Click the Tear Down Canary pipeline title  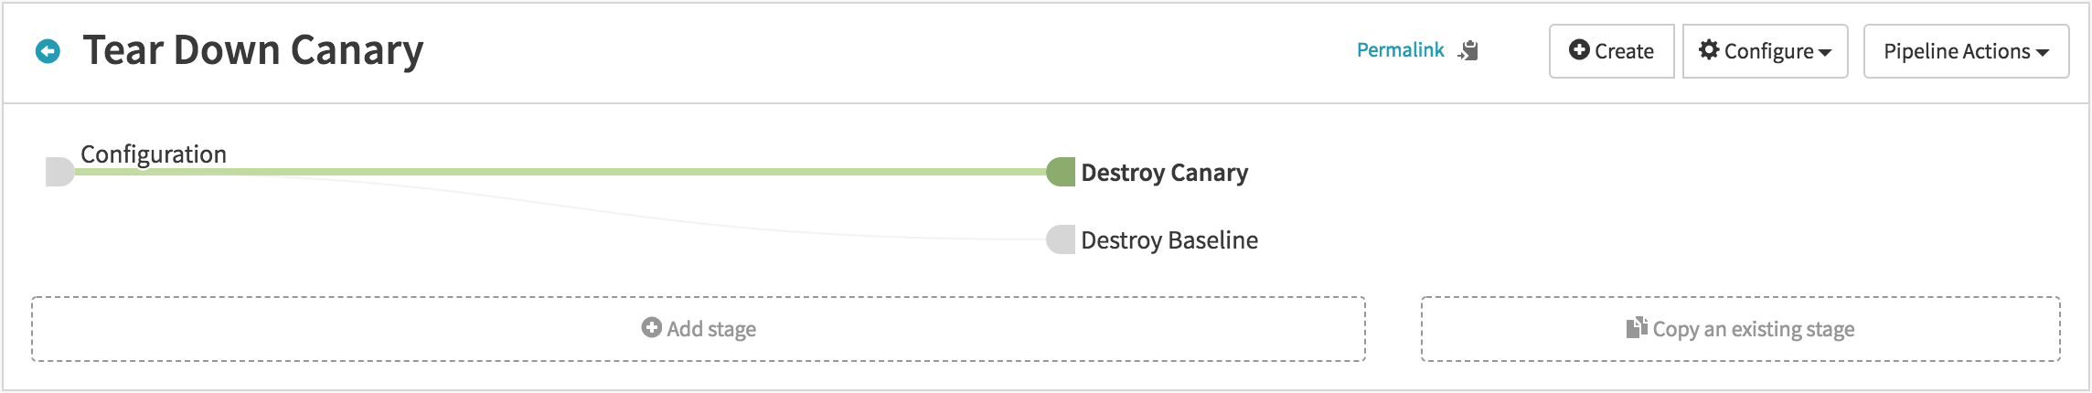253,50
